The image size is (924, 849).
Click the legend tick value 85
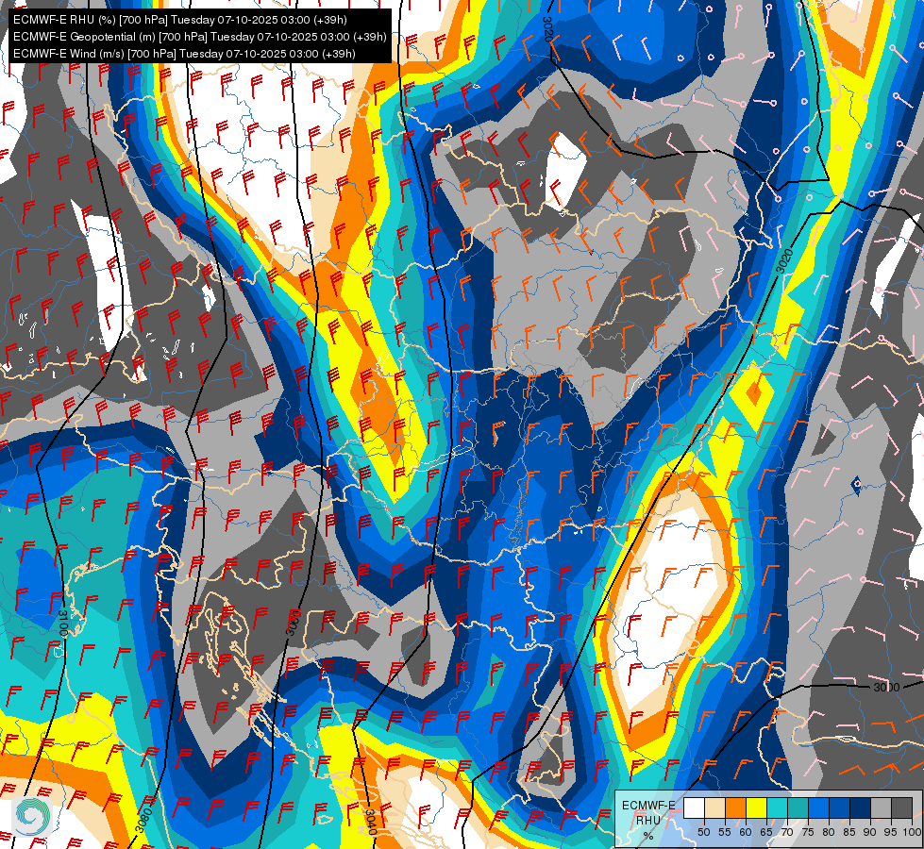(x=849, y=832)
